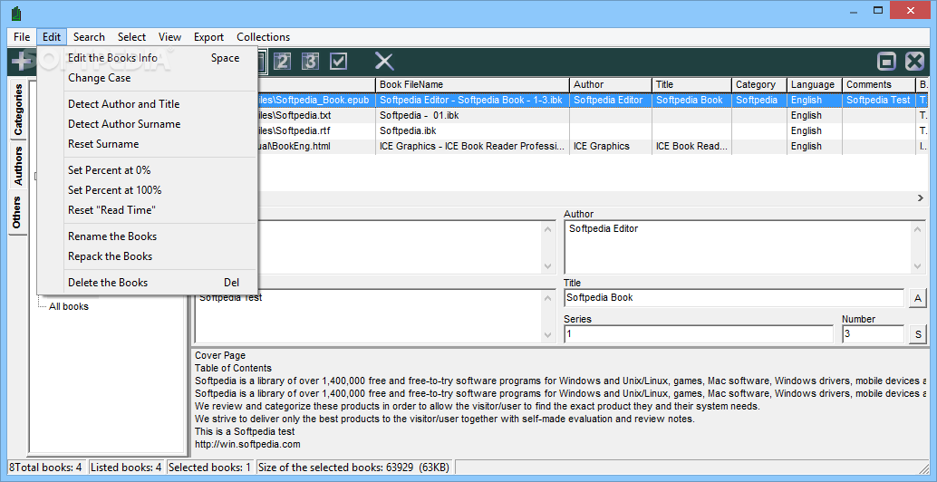Click into the Title input field
Image resolution: width=937 pixels, height=482 pixels.
[x=734, y=297]
